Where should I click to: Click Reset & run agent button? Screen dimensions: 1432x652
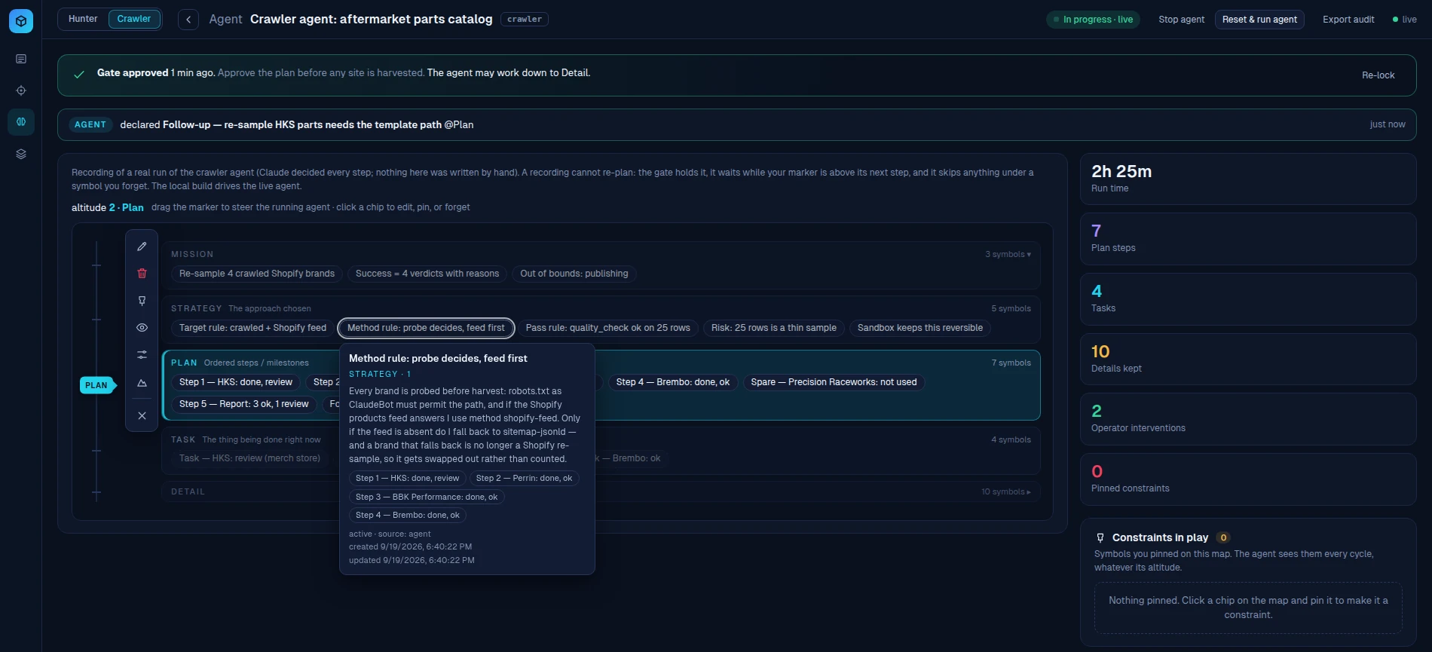[x=1259, y=20]
